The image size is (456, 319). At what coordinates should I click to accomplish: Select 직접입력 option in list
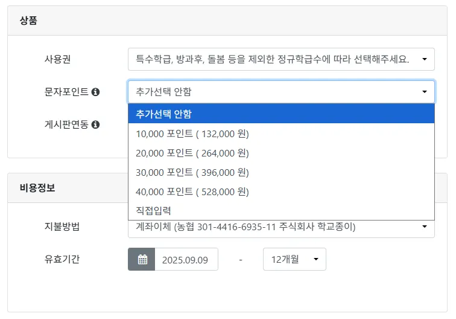coord(280,211)
